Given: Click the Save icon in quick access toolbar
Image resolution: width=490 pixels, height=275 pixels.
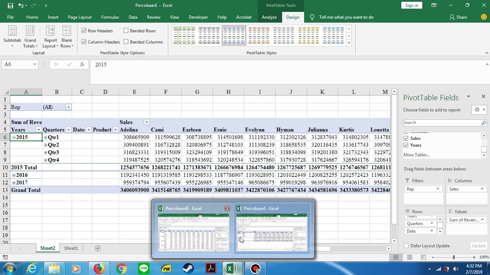Looking at the screenshot, I should coord(10,5).
